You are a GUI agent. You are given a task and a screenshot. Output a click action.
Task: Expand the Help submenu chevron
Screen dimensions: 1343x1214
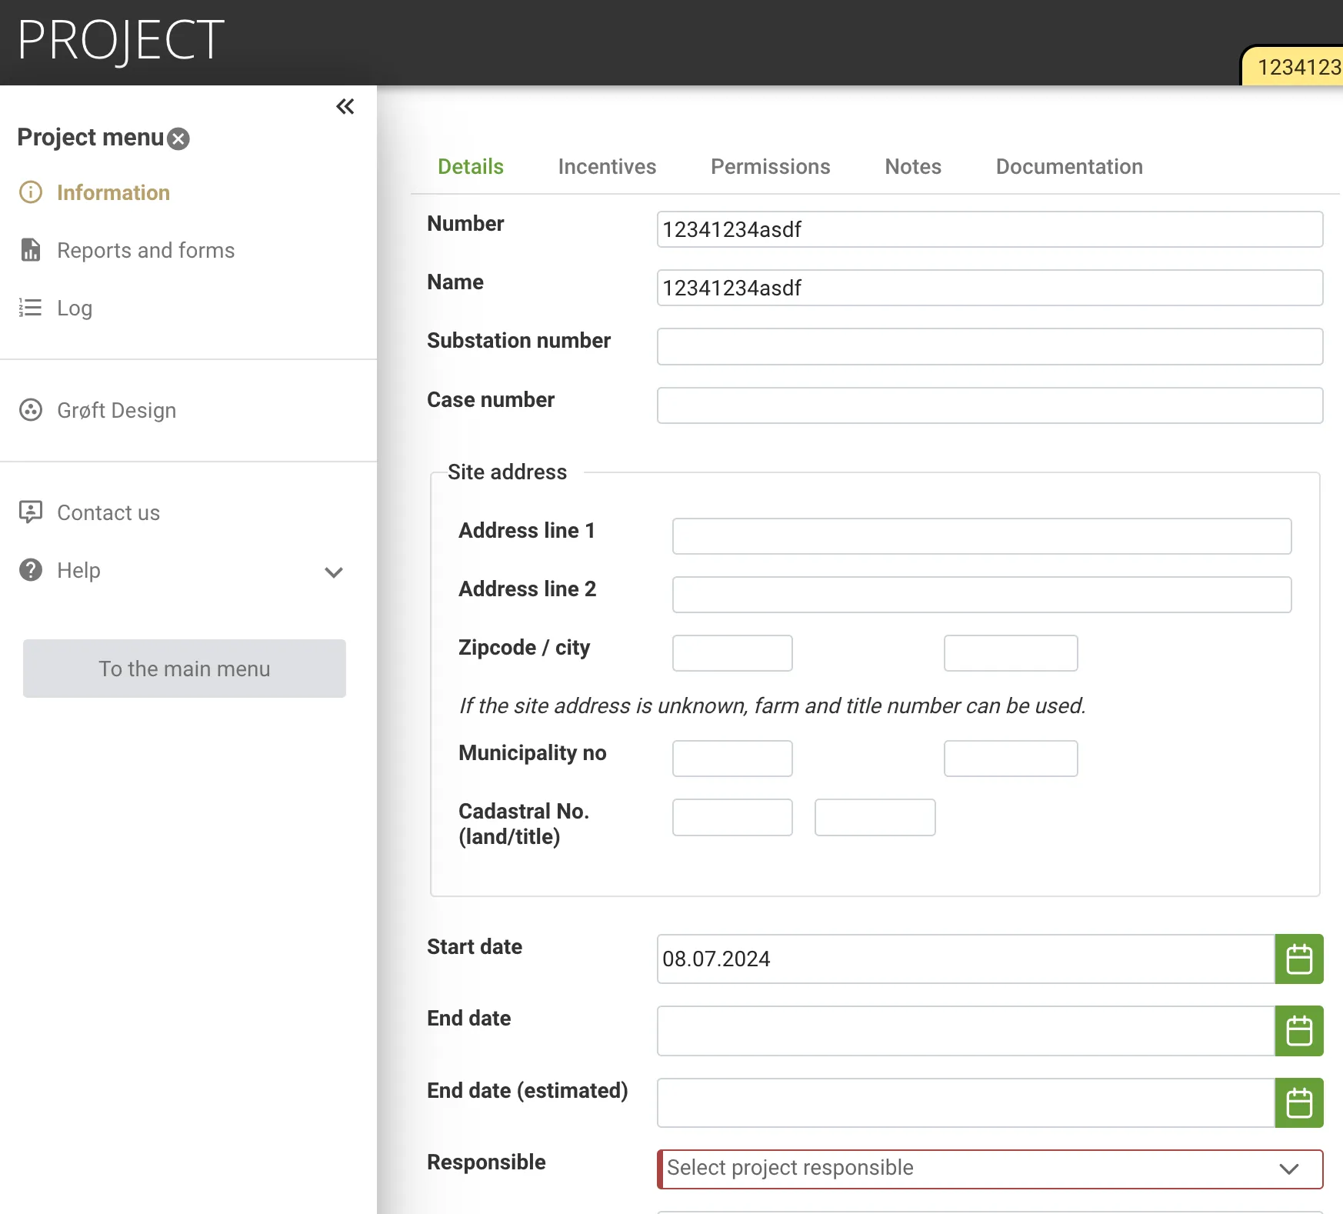(333, 572)
